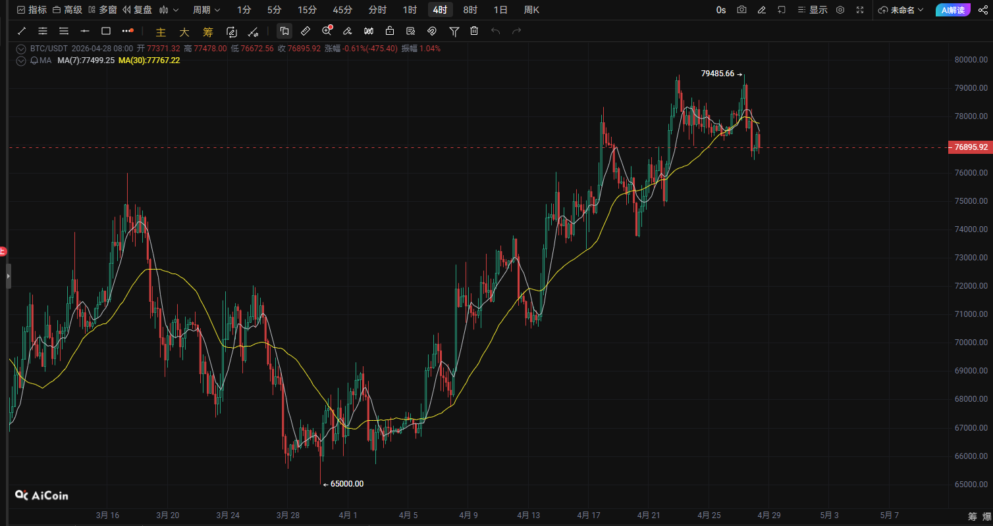Click the filter funnel icon
Viewport: 993px width, 526px height.
pyautogui.click(x=454, y=31)
